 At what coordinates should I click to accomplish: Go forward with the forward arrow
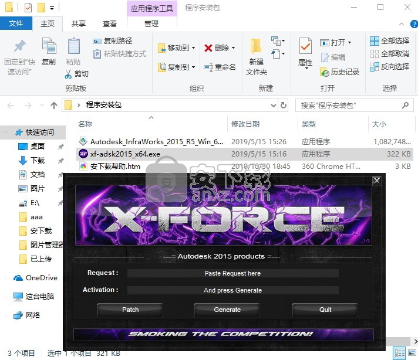(28, 106)
